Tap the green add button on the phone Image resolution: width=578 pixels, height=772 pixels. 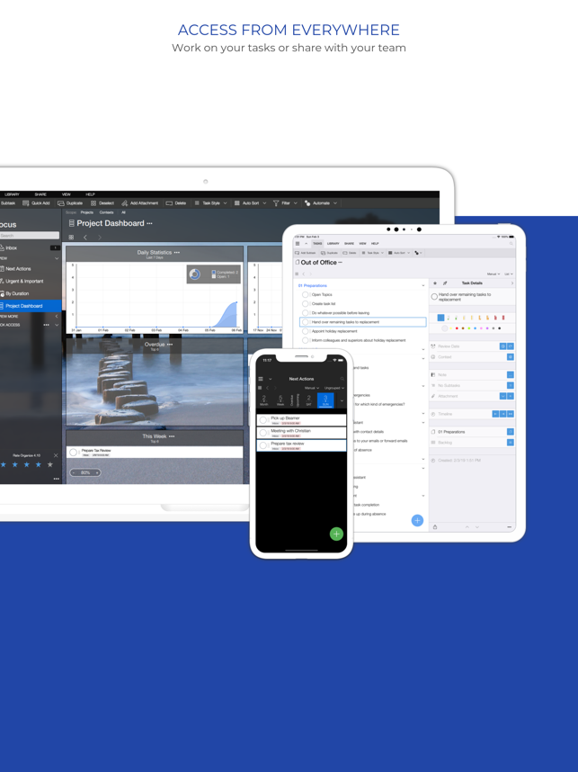[x=336, y=534]
